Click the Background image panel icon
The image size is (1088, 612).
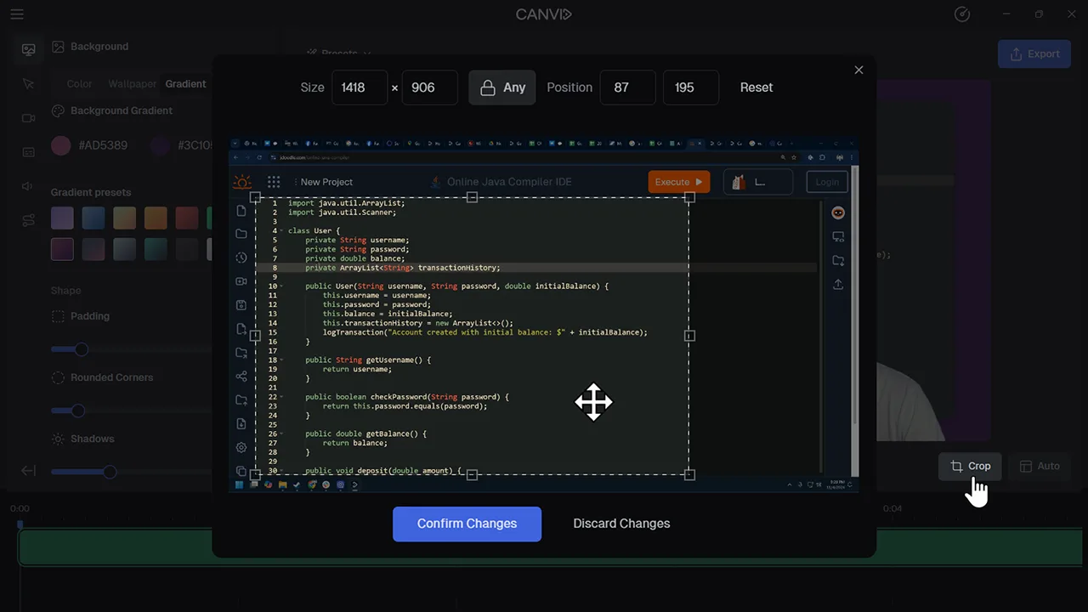pyautogui.click(x=28, y=49)
